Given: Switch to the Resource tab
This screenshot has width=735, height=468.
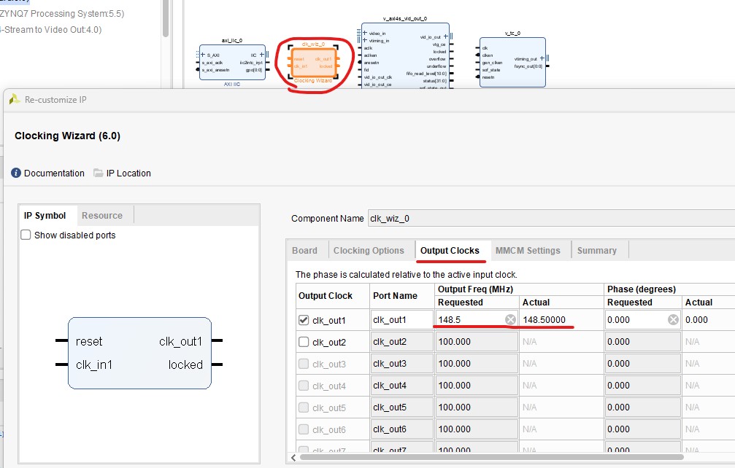Looking at the screenshot, I should [x=102, y=216].
